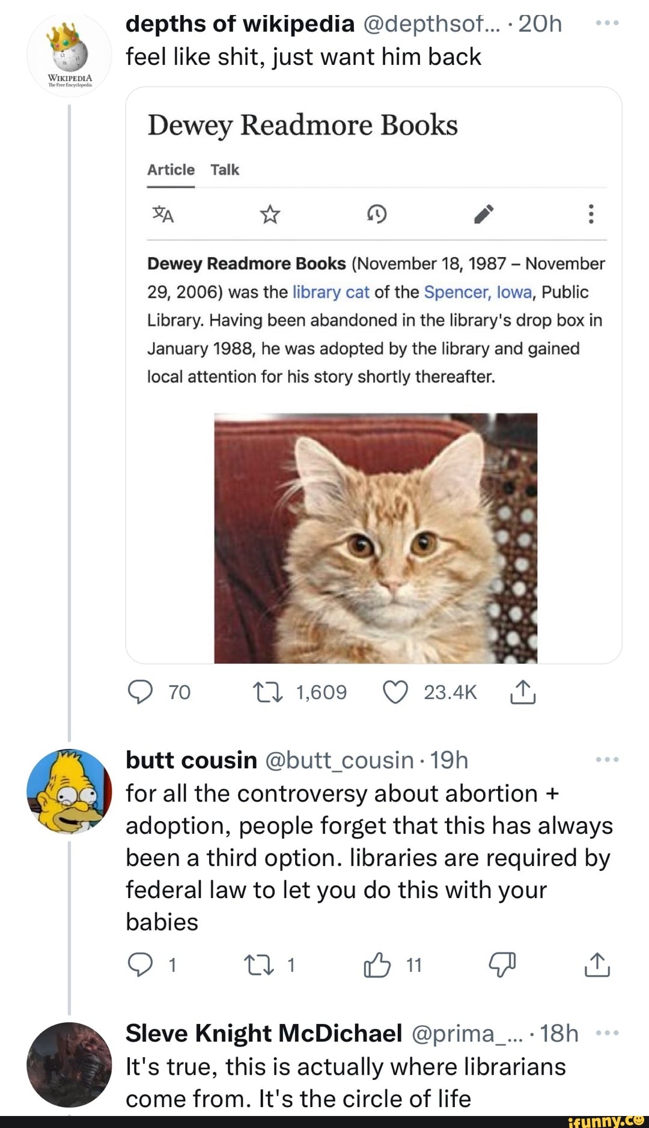
Task: Open the library cat link
Action: [331, 293]
